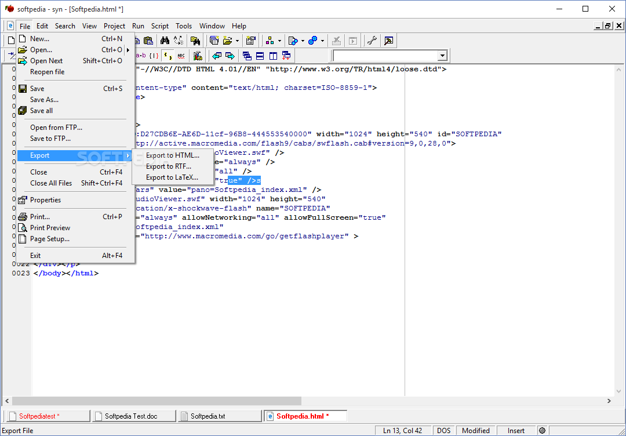
Task: Click the document icon left of File menu
Action: [11, 26]
